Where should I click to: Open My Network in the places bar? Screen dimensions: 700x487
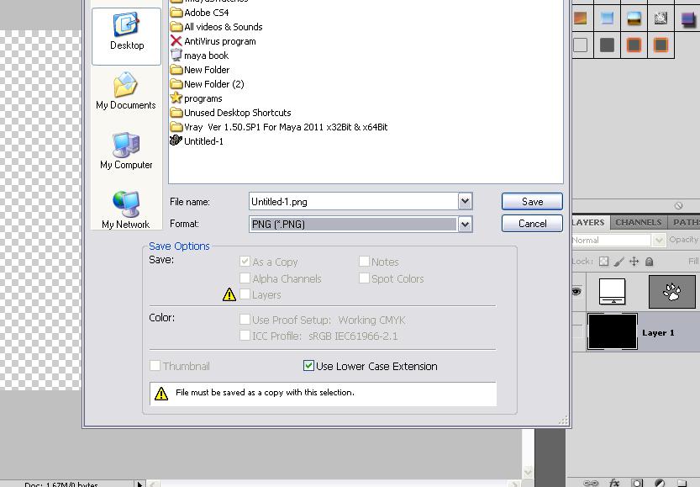point(126,210)
